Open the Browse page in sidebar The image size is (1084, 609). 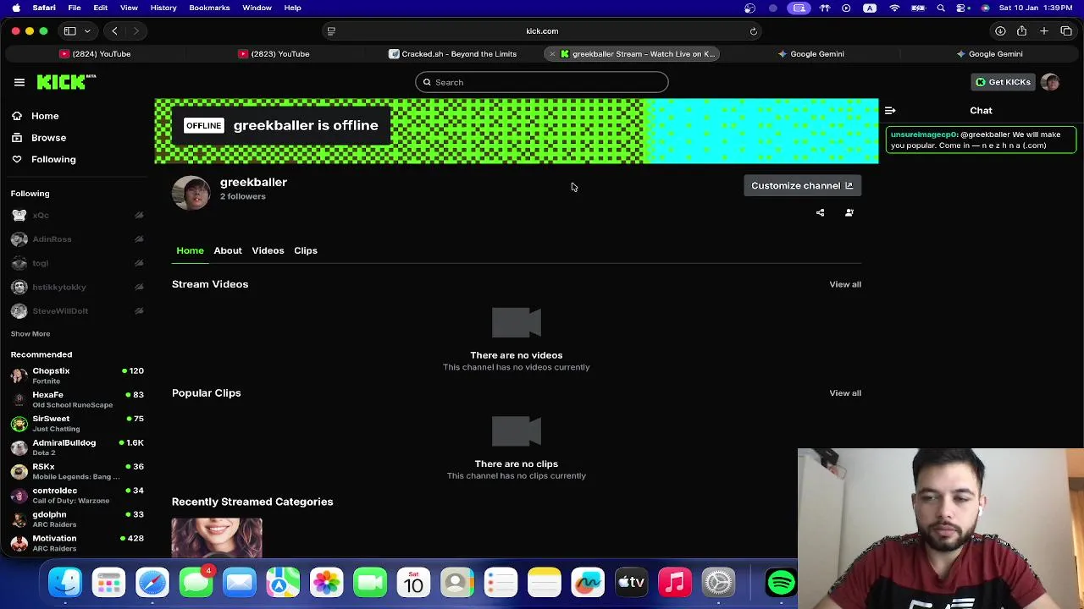[x=48, y=138]
